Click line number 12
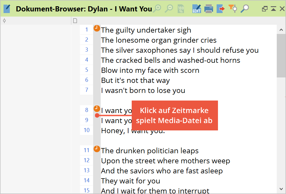Viewport: 286px width, 194px height. coord(87,160)
